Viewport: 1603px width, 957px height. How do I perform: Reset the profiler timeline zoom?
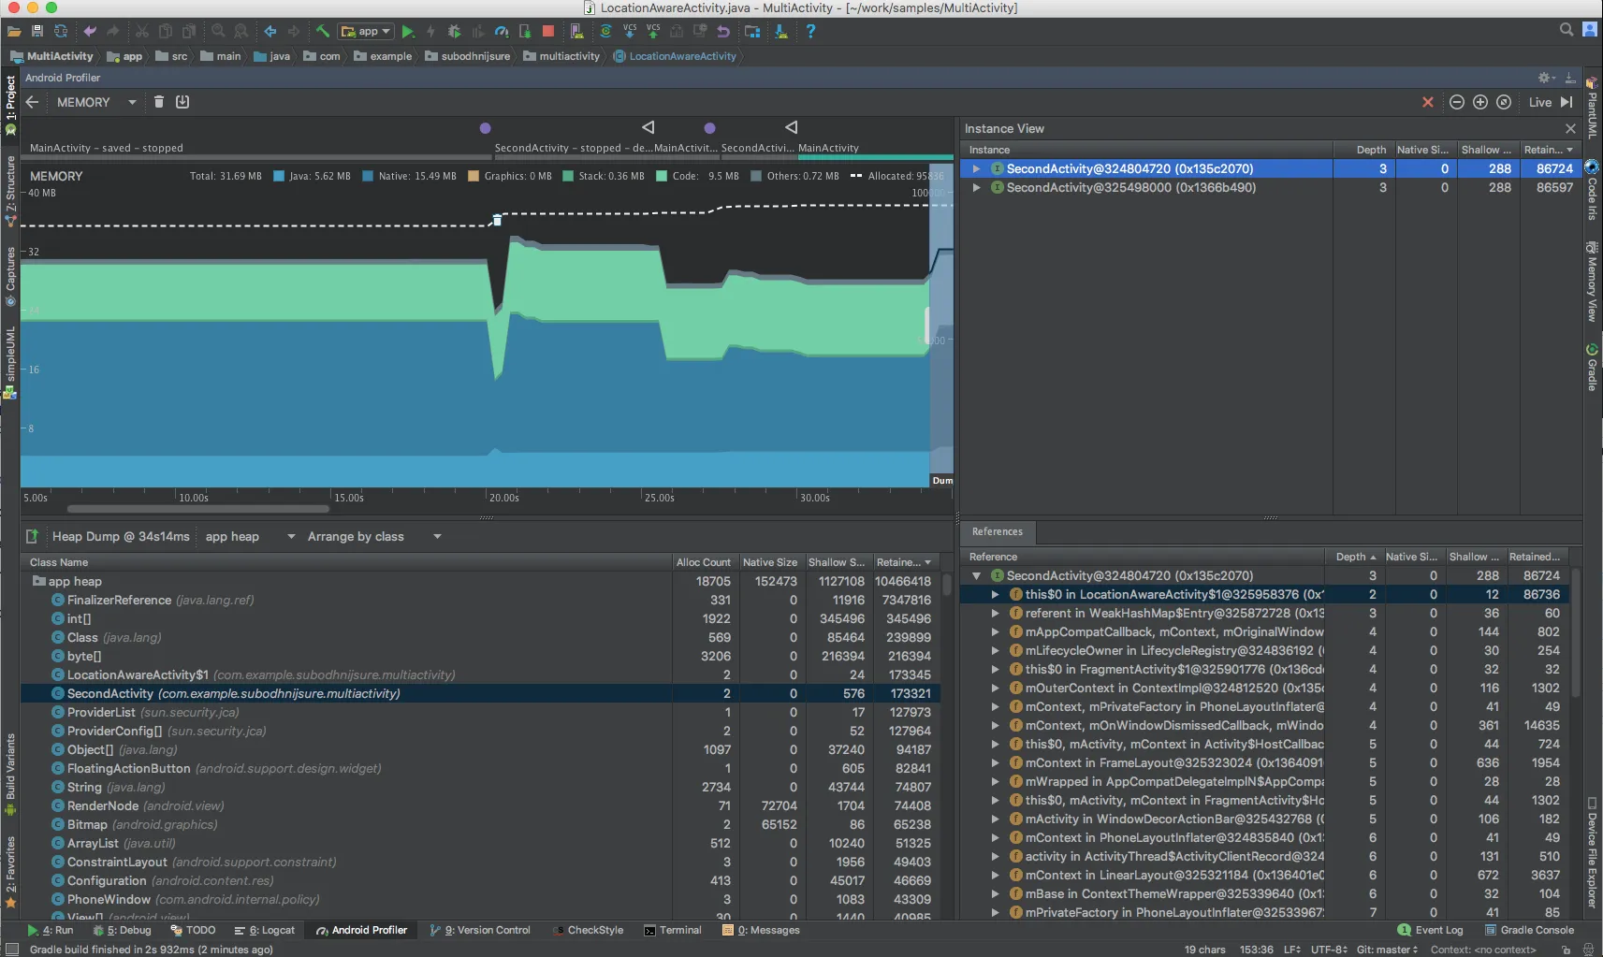(1504, 102)
